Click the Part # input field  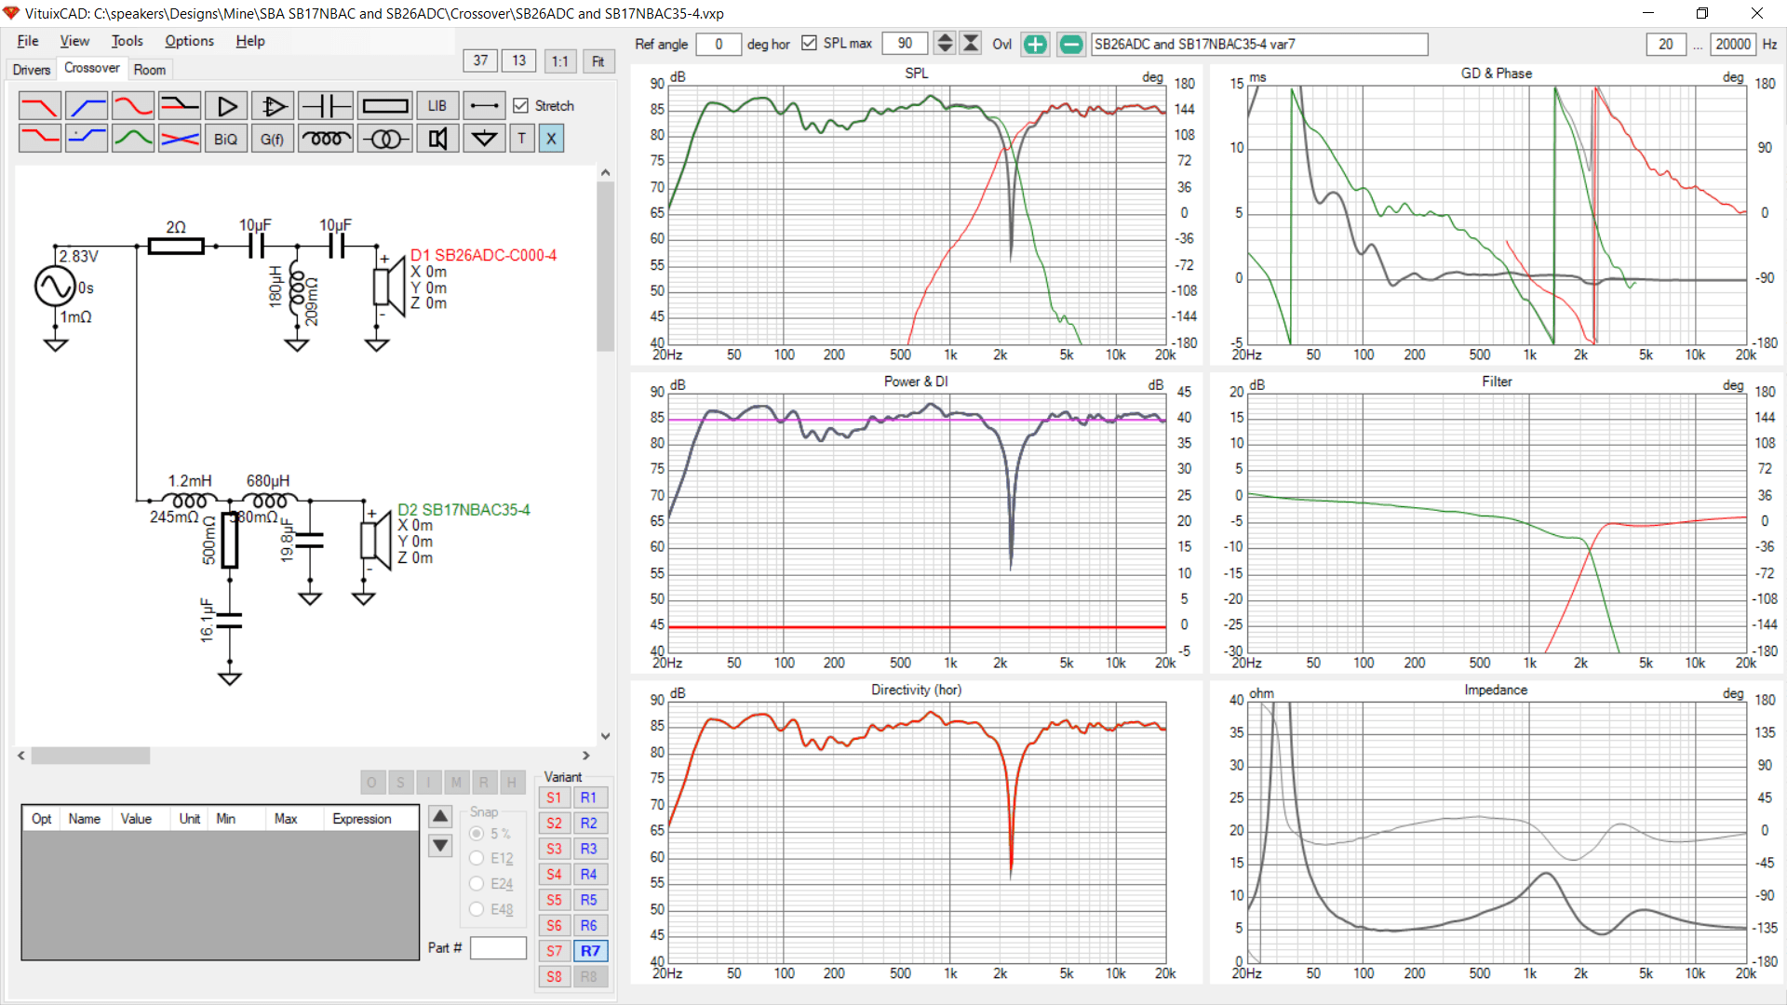[x=498, y=947]
